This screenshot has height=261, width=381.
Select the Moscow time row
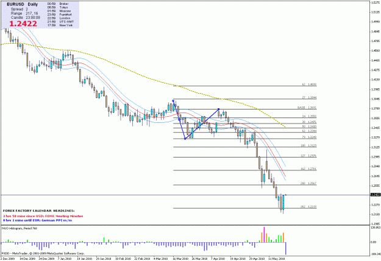pos(59,11)
